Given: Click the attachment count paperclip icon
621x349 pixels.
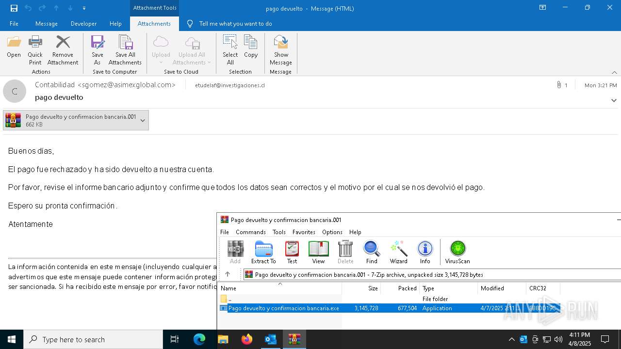Looking at the screenshot, I should (x=559, y=85).
